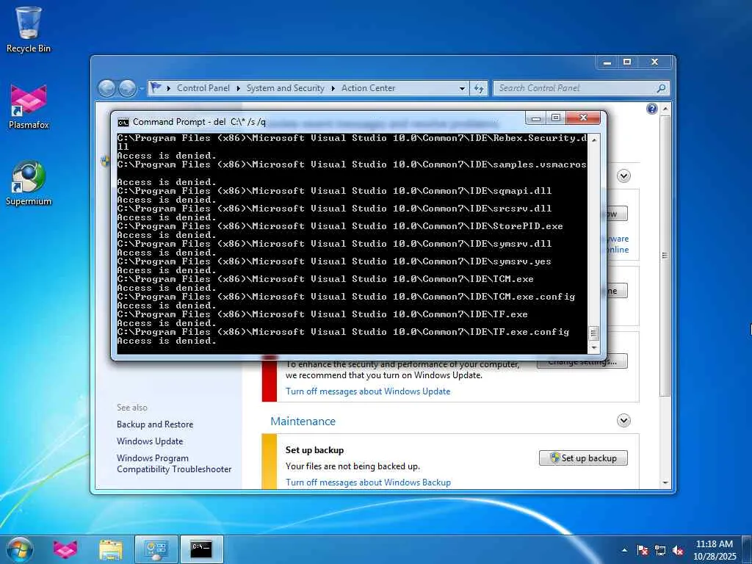Launch Plasmafox from the taskbar
The height and width of the screenshot is (564, 752).
[x=65, y=549]
